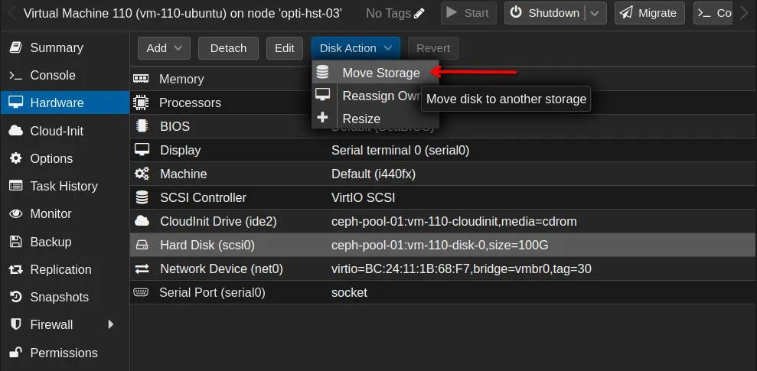Screen dimensions: 757x371
Task: Open the Add dropdown button
Action: click(164, 48)
